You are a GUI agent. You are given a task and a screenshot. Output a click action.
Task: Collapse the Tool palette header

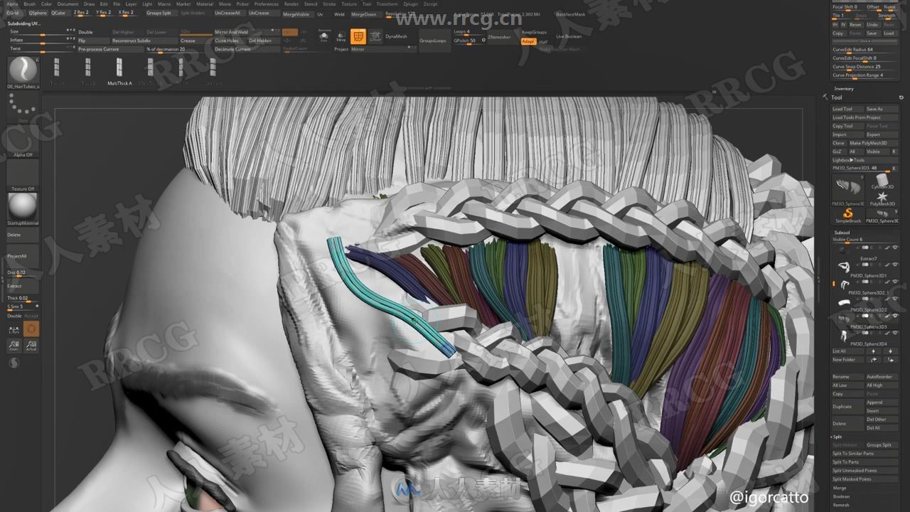click(x=837, y=97)
